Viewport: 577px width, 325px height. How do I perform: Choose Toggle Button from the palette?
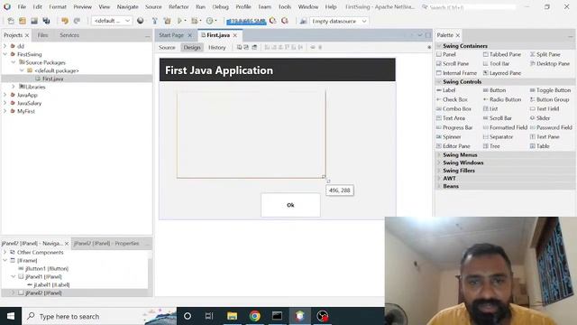[x=550, y=90]
